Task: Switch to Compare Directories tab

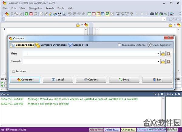Action: tap(51, 45)
